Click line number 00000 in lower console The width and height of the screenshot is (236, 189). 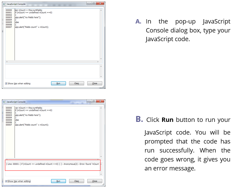click(9, 108)
